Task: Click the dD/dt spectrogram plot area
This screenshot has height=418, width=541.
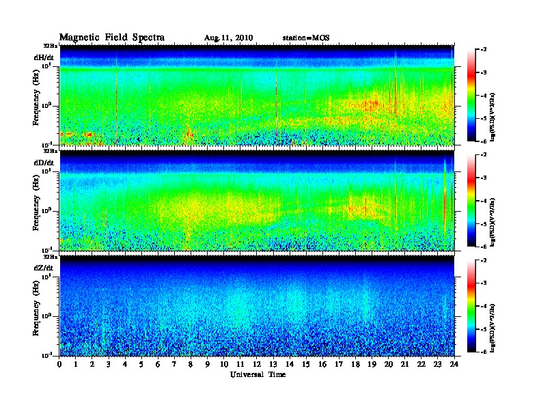Action: tap(257, 201)
